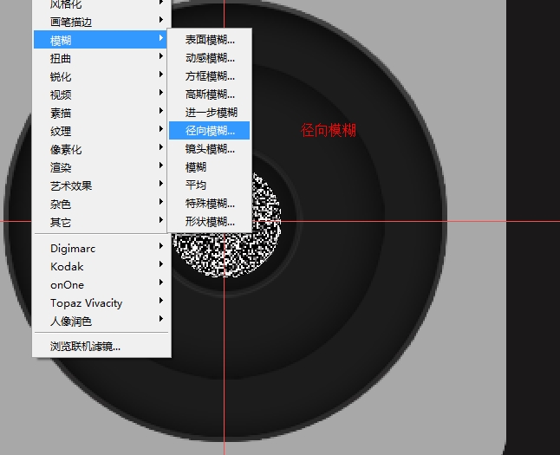Choose 形状模糊 at the submenu bottom
Screen dimensions: 560x455
point(210,222)
